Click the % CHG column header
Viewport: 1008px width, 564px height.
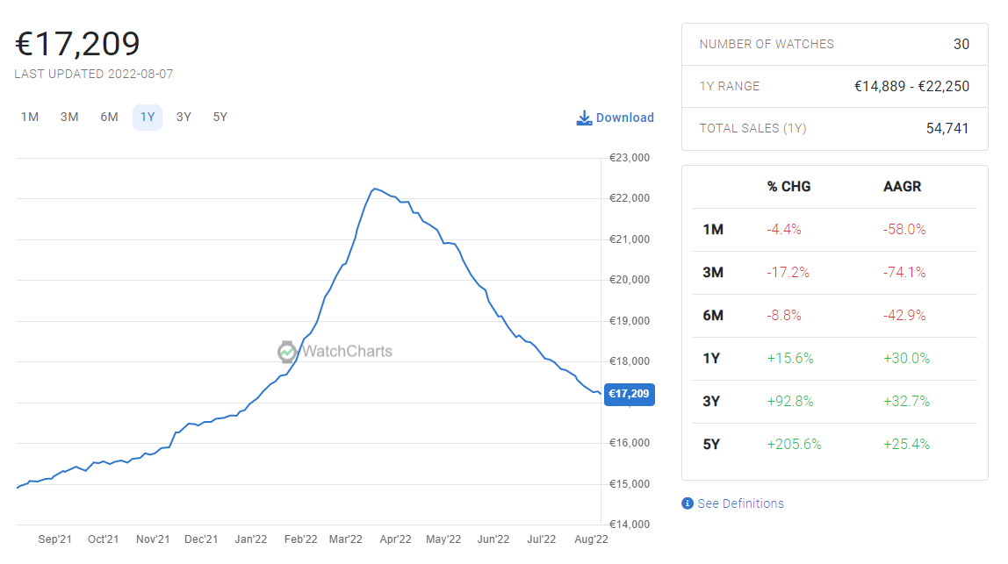click(x=788, y=187)
